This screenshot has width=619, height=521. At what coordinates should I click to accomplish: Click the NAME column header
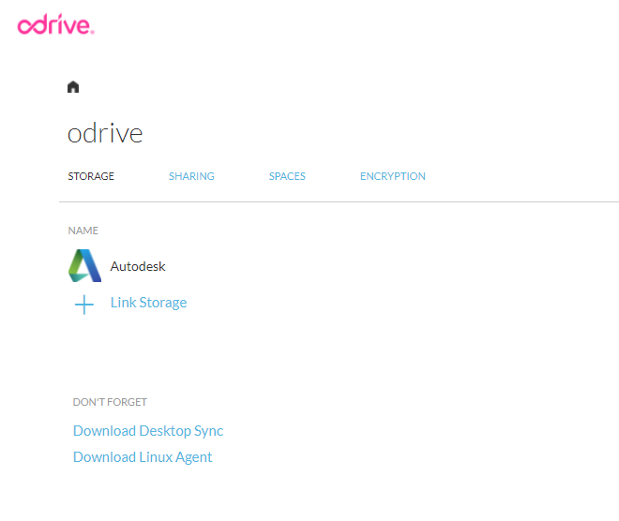click(83, 231)
